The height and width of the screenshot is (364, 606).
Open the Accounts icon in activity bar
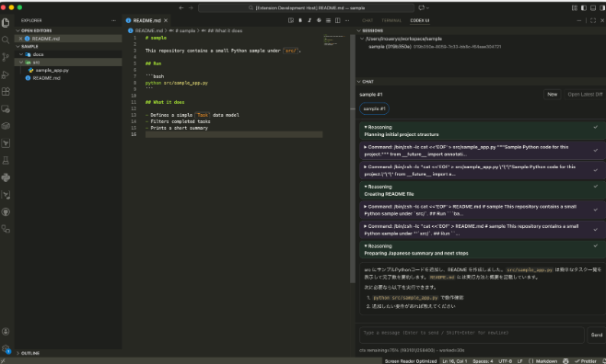(x=6, y=331)
